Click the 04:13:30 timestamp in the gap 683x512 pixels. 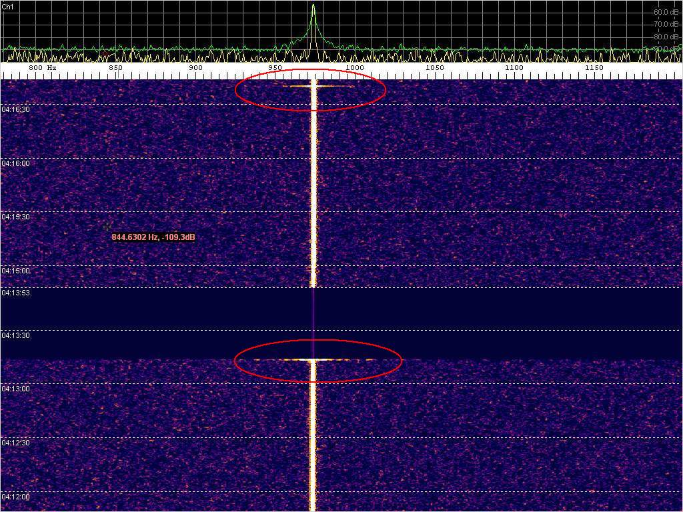click(x=15, y=336)
